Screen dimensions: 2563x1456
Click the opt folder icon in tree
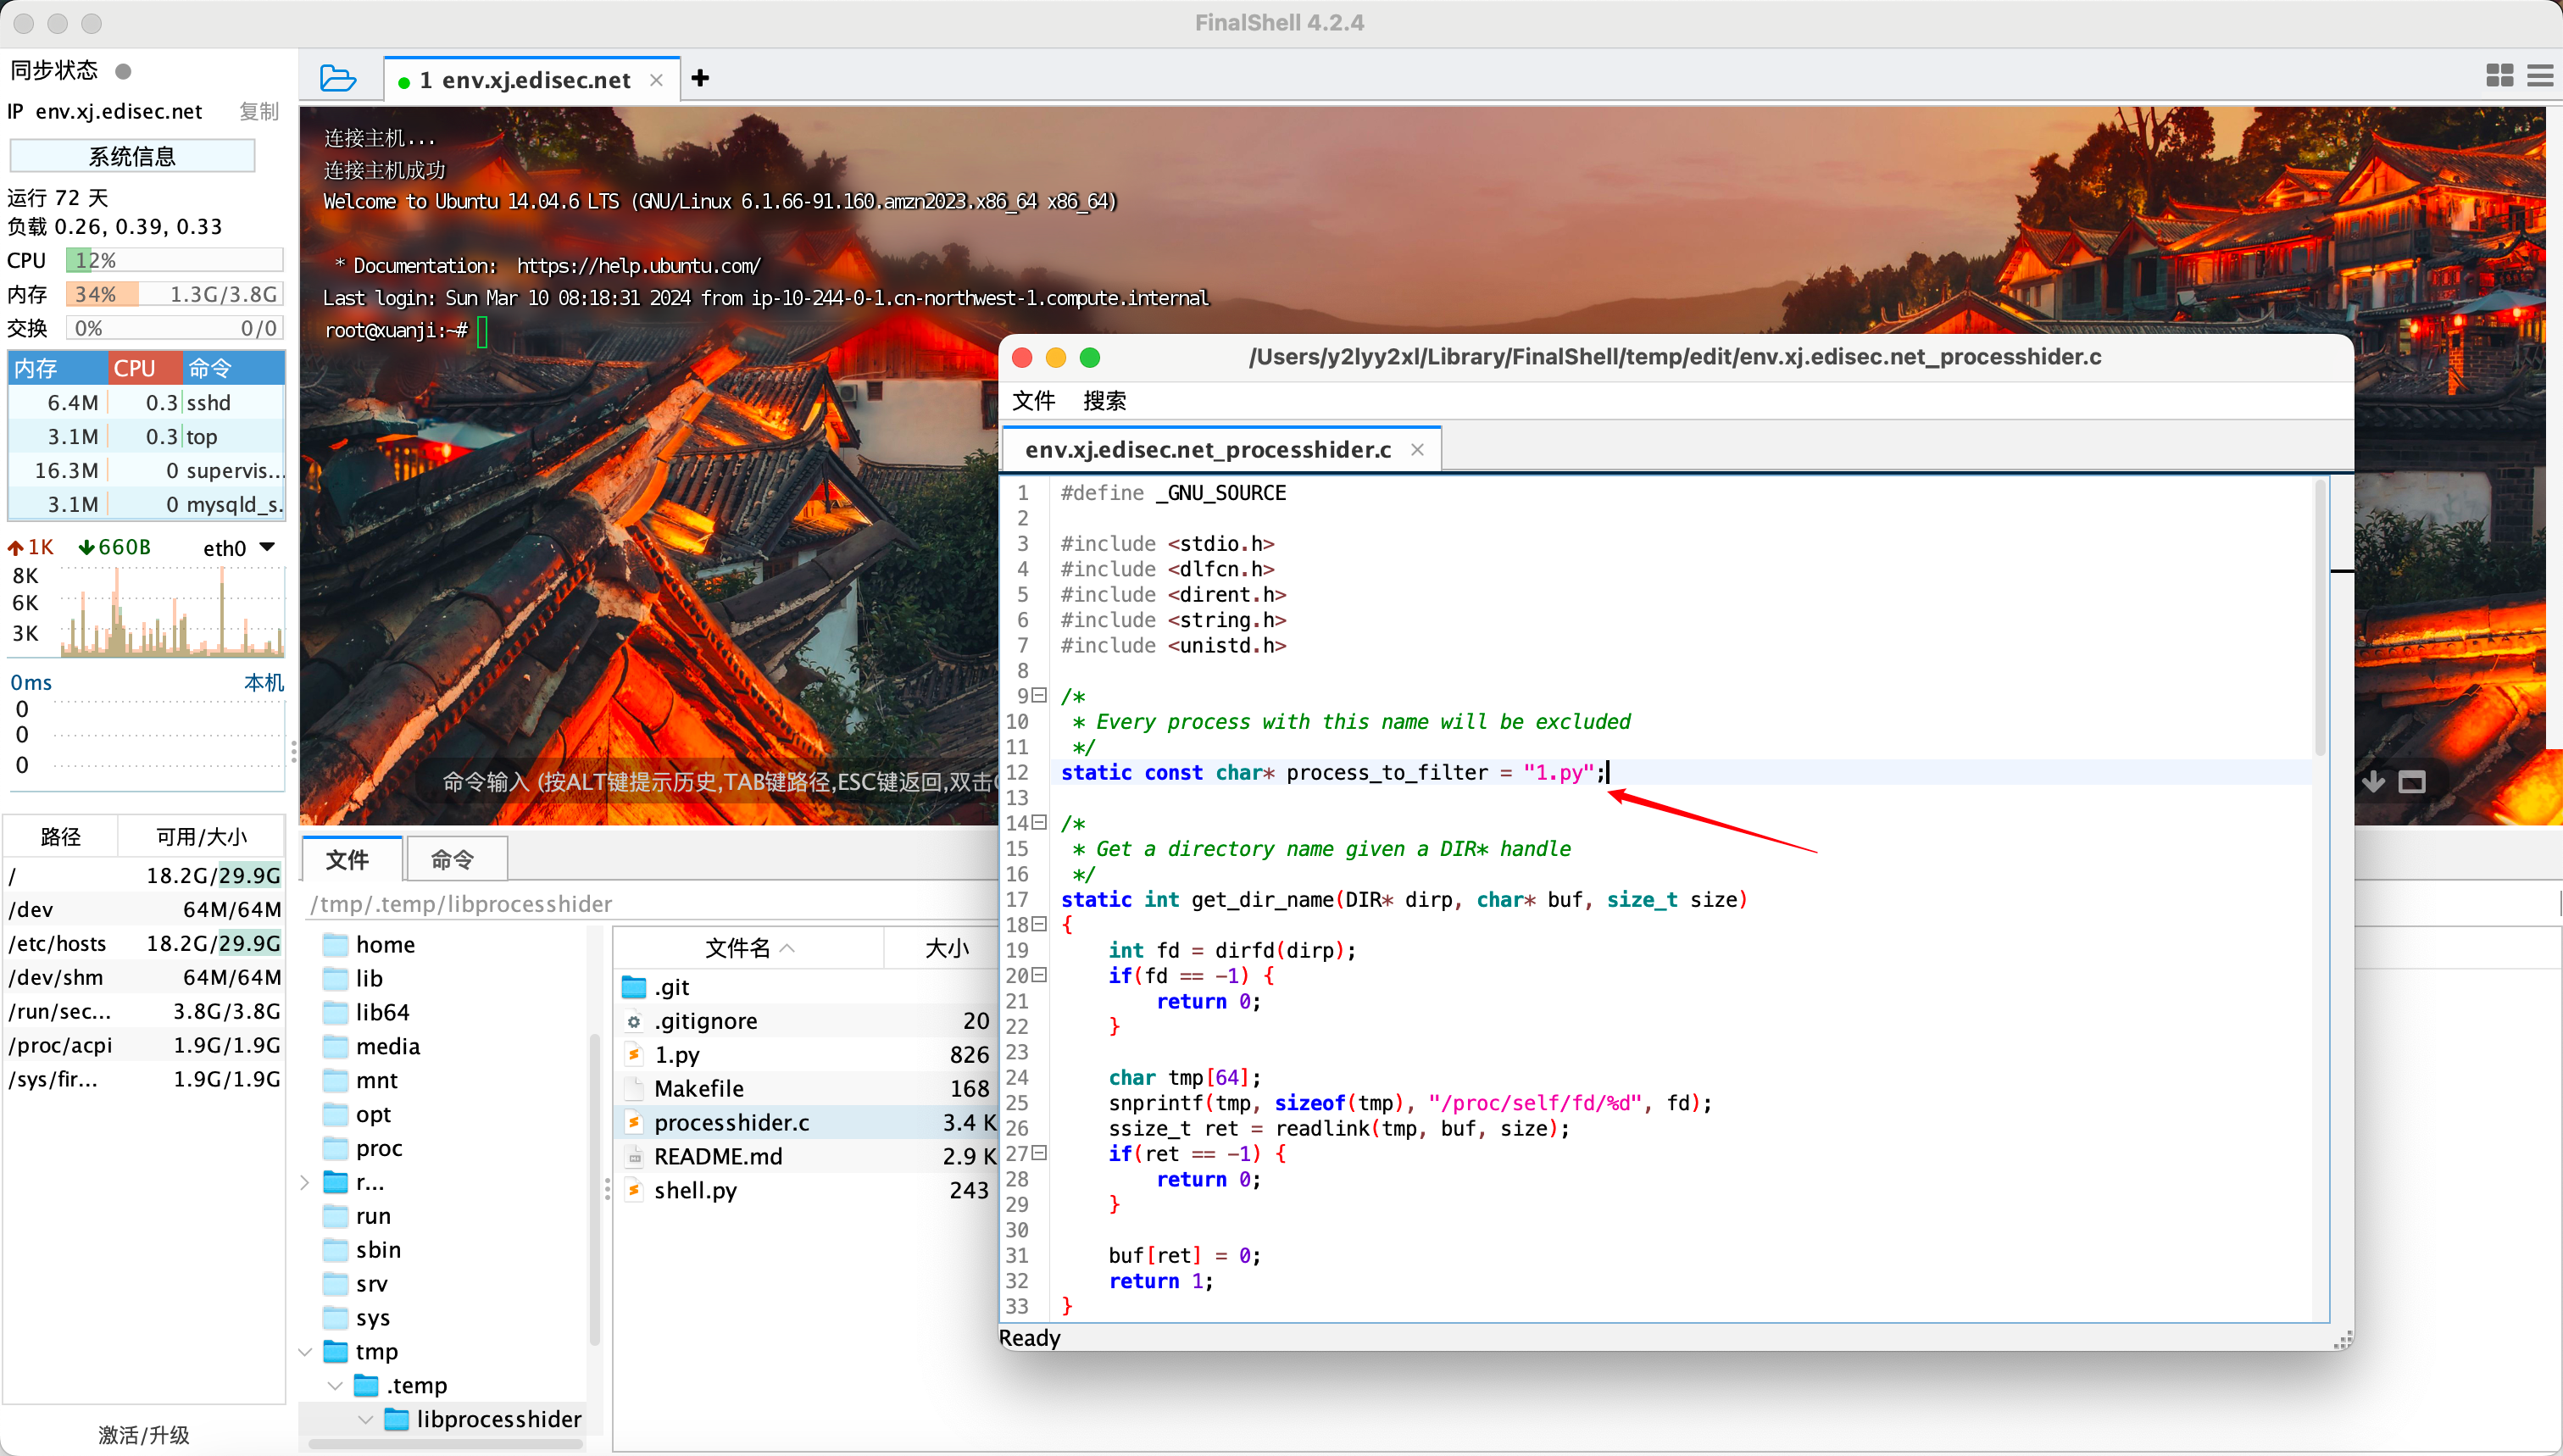coord(336,1114)
